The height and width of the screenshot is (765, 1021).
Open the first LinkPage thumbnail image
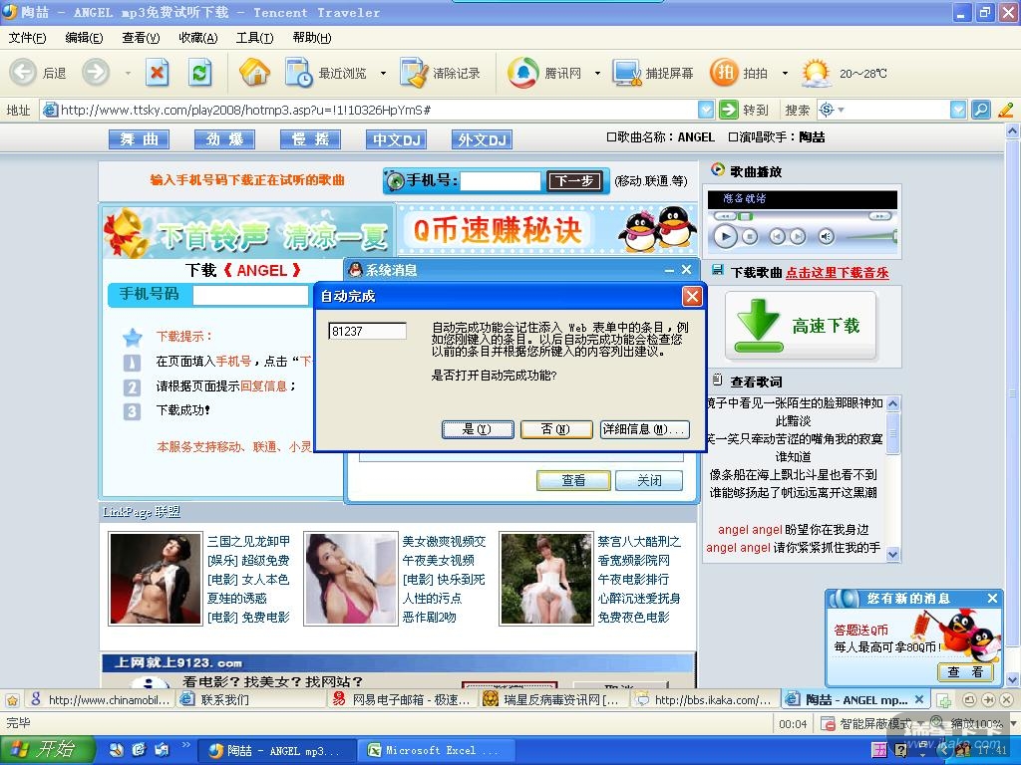(x=156, y=579)
